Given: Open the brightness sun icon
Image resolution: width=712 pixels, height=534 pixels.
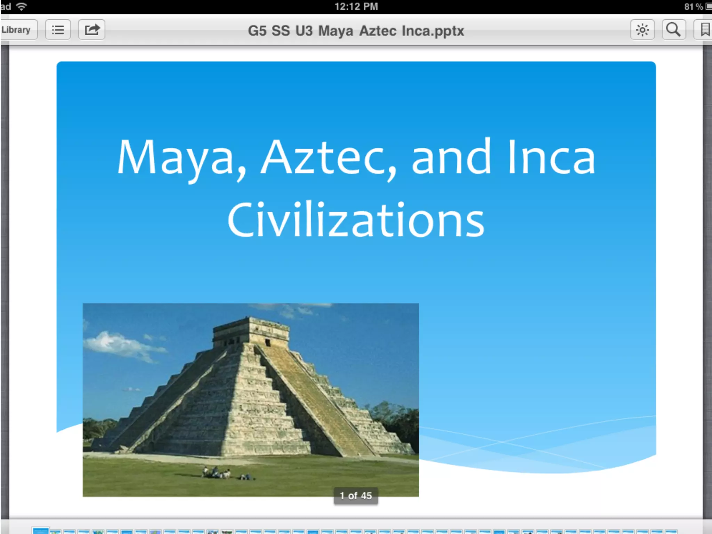Looking at the screenshot, I should [x=642, y=30].
